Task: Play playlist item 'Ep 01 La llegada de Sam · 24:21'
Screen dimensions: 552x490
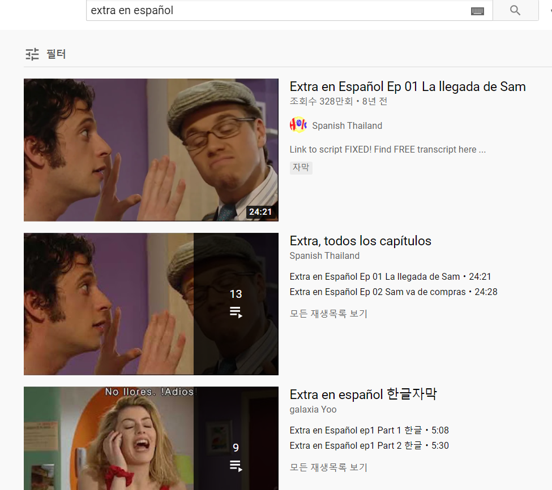Action: pyautogui.click(x=390, y=276)
